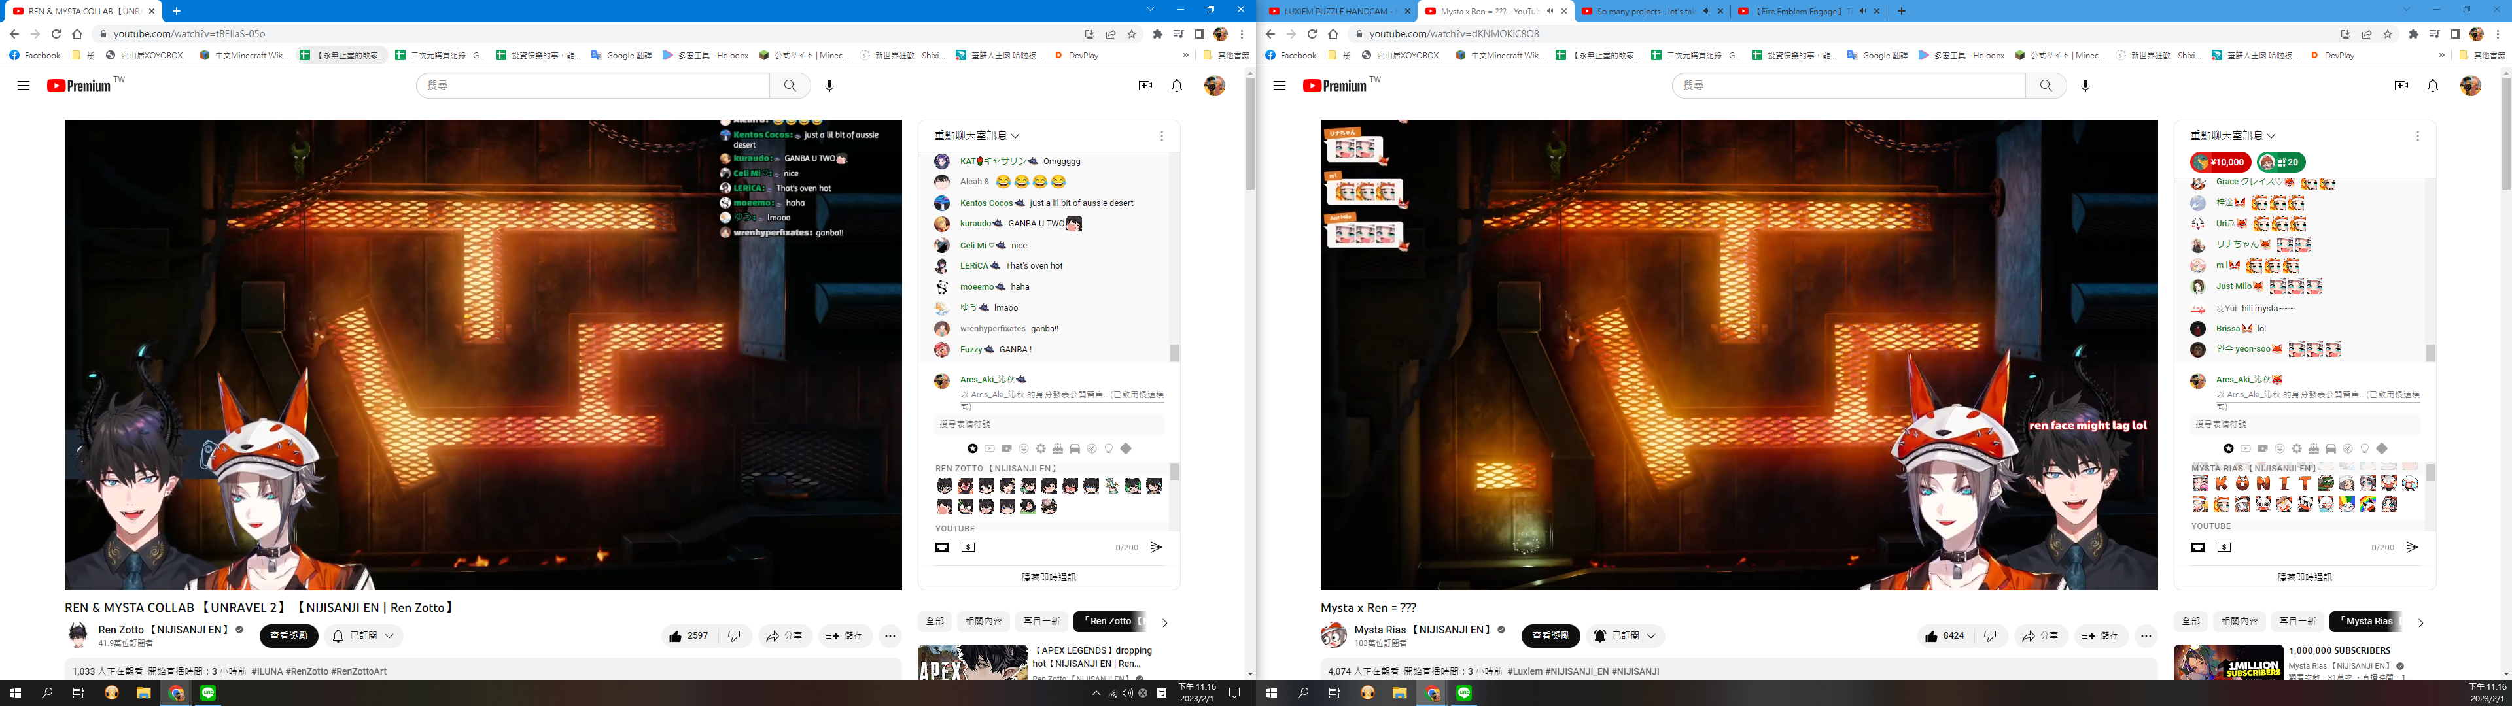This screenshot has width=2512, height=706.
Task: Like the Ren Zotto video with 2597 likes
Action: pos(688,636)
